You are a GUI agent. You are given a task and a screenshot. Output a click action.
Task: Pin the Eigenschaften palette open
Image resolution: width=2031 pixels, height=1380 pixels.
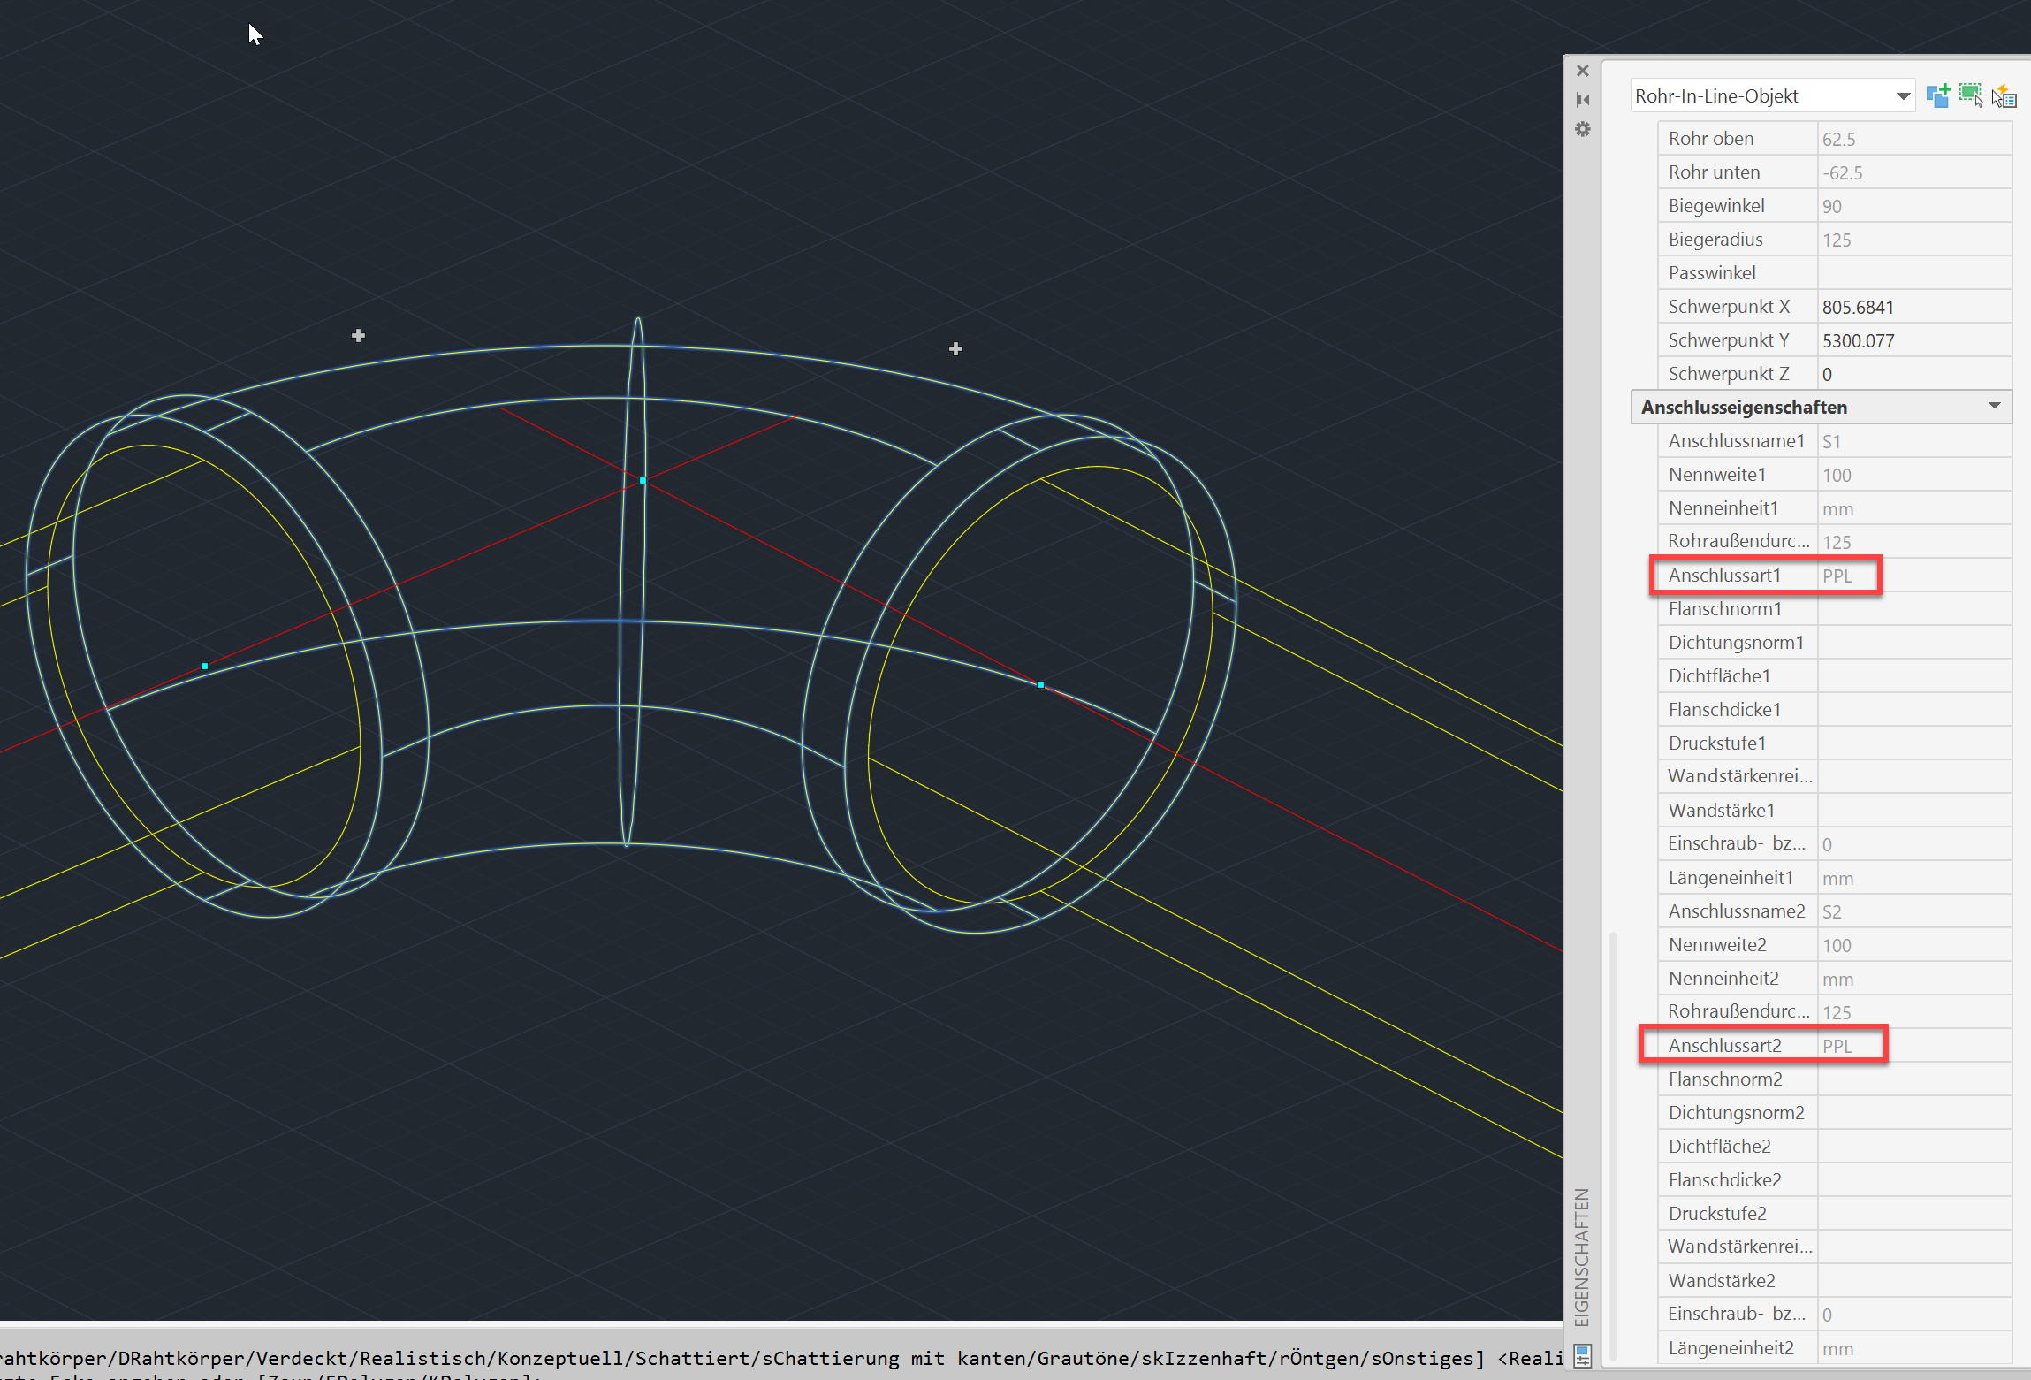[x=1583, y=99]
